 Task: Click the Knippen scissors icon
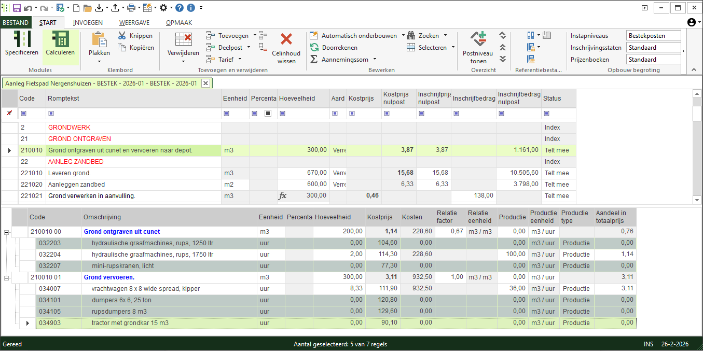122,36
